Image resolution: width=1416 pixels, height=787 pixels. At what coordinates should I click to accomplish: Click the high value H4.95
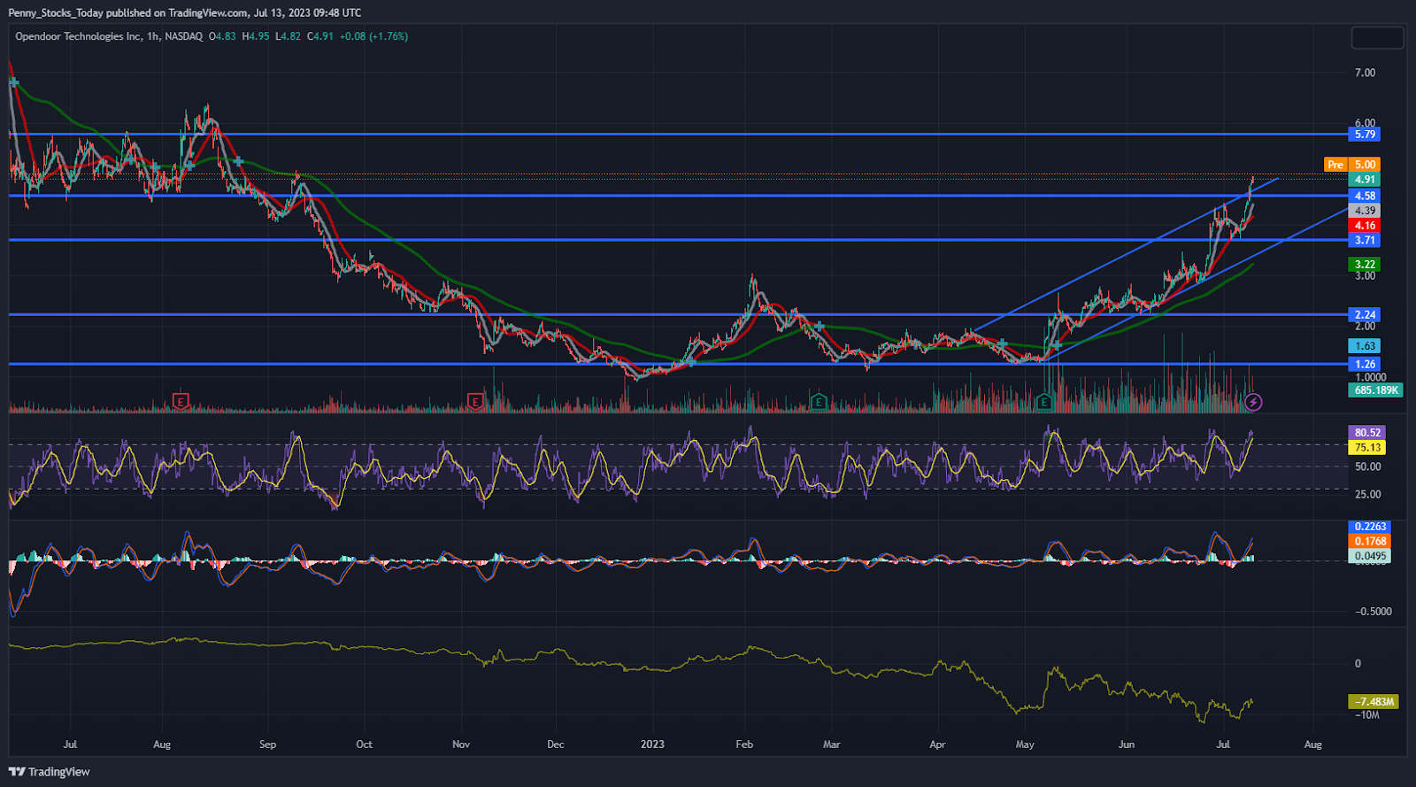point(256,36)
